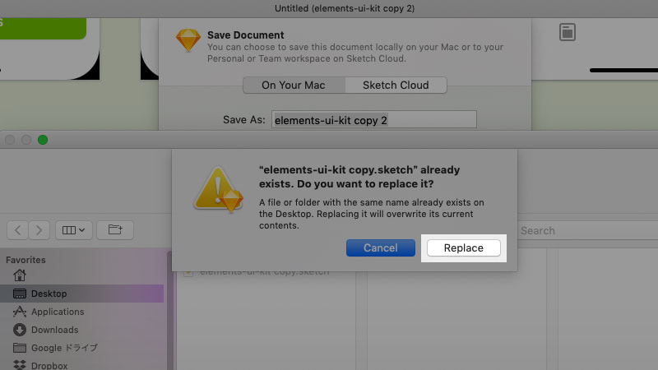Click the Google ドライブ folder icon
This screenshot has height=370, width=658.
click(x=20, y=348)
